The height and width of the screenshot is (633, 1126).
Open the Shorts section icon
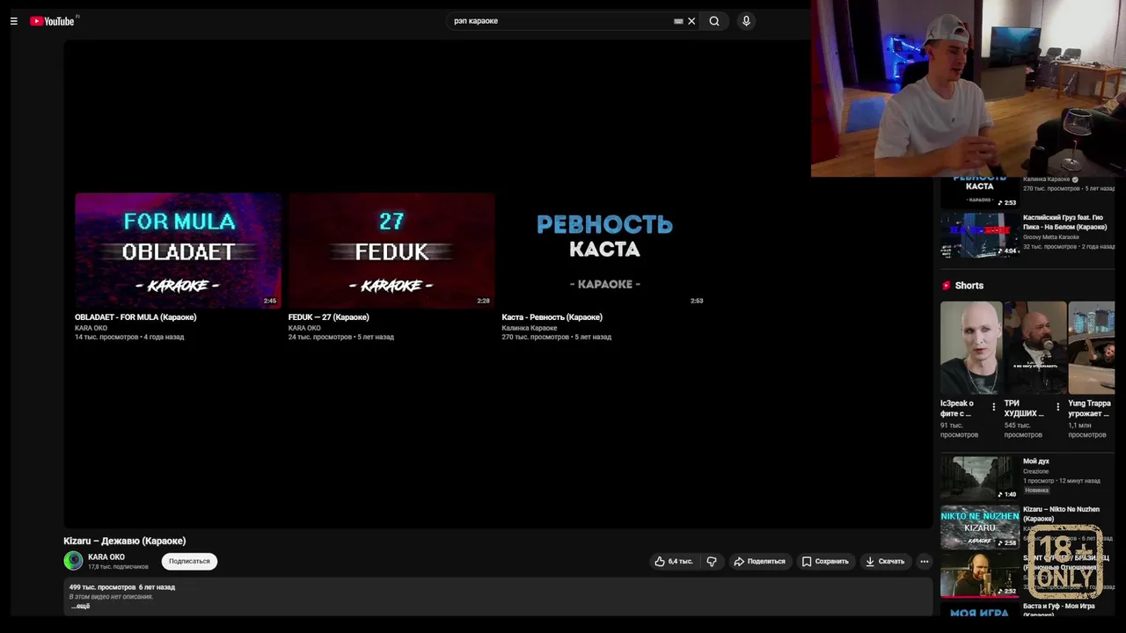(x=947, y=286)
